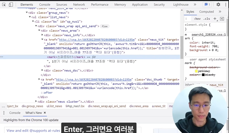
Task: Expand the div class="news_info" node
Action: tap(42, 35)
